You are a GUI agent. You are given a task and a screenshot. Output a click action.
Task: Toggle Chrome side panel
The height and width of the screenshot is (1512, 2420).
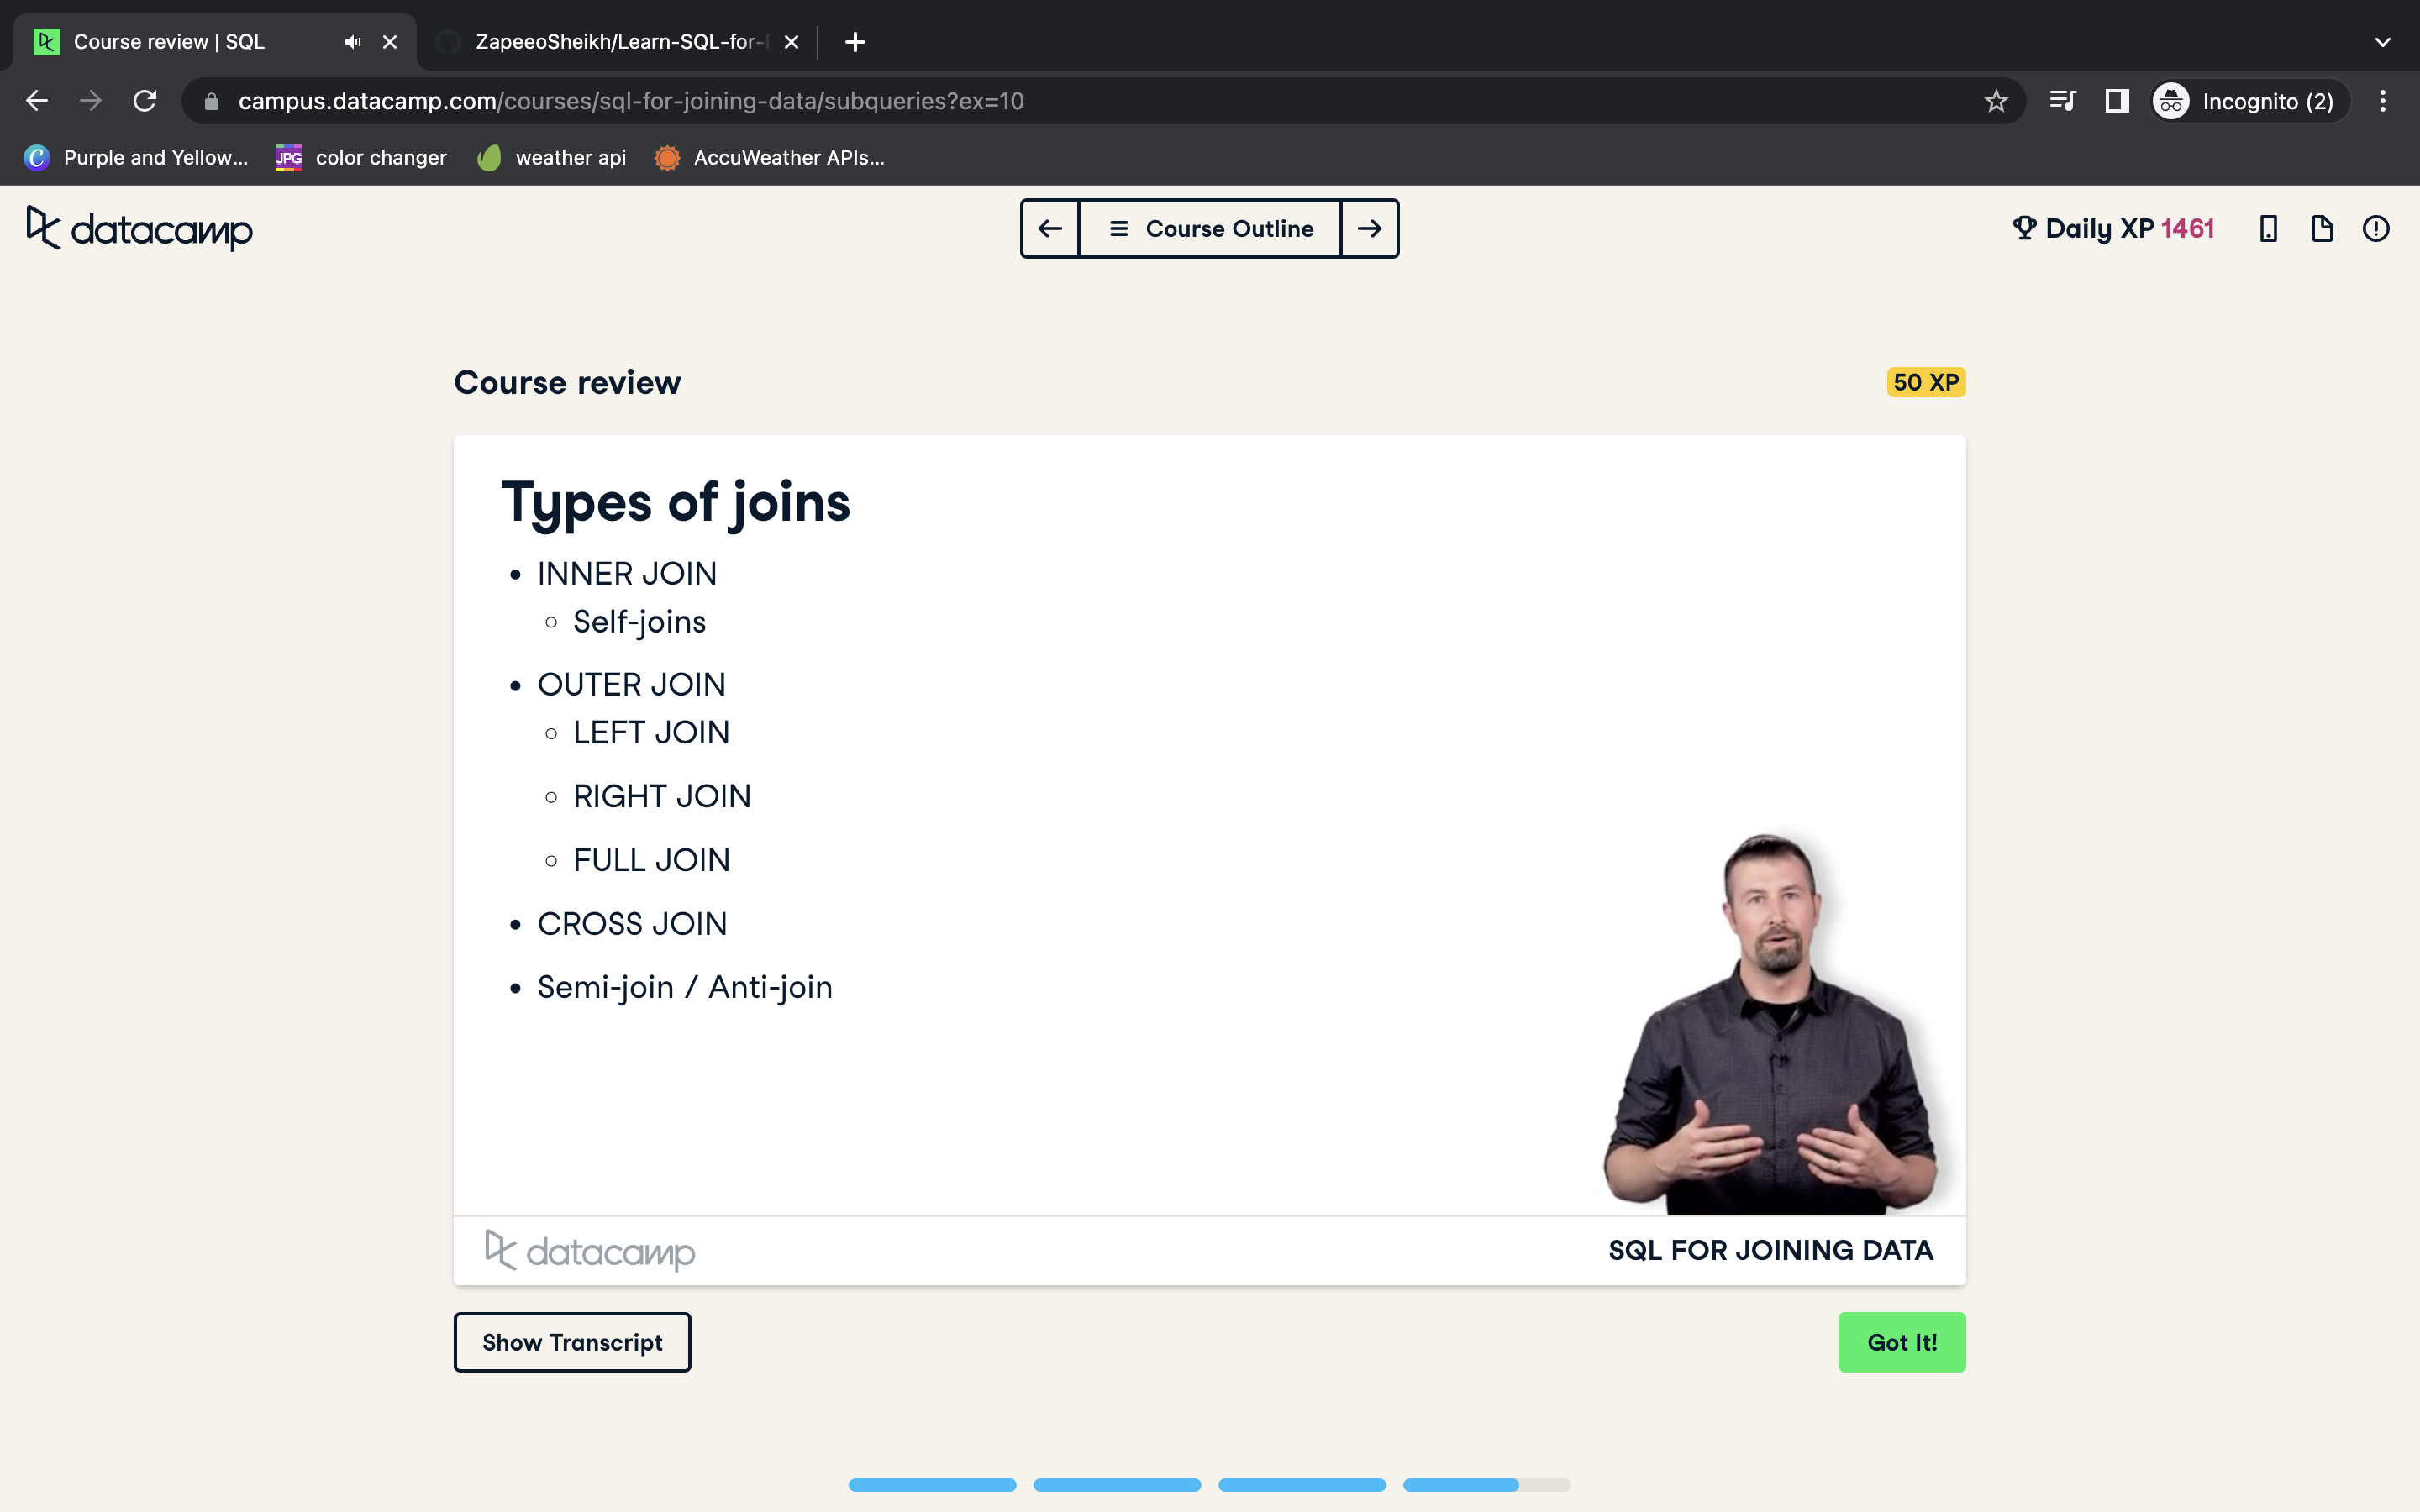(2116, 101)
